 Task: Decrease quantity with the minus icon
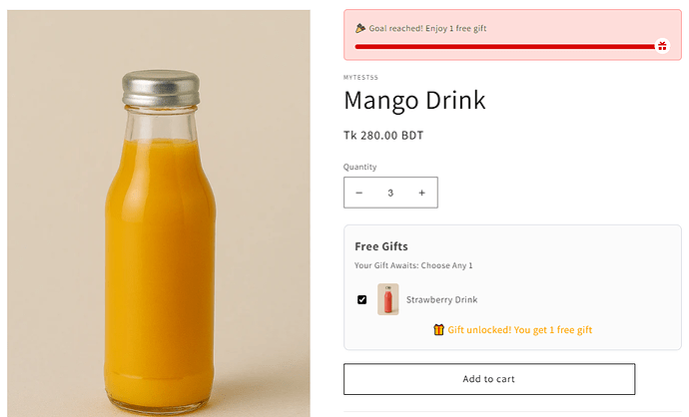[359, 193]
